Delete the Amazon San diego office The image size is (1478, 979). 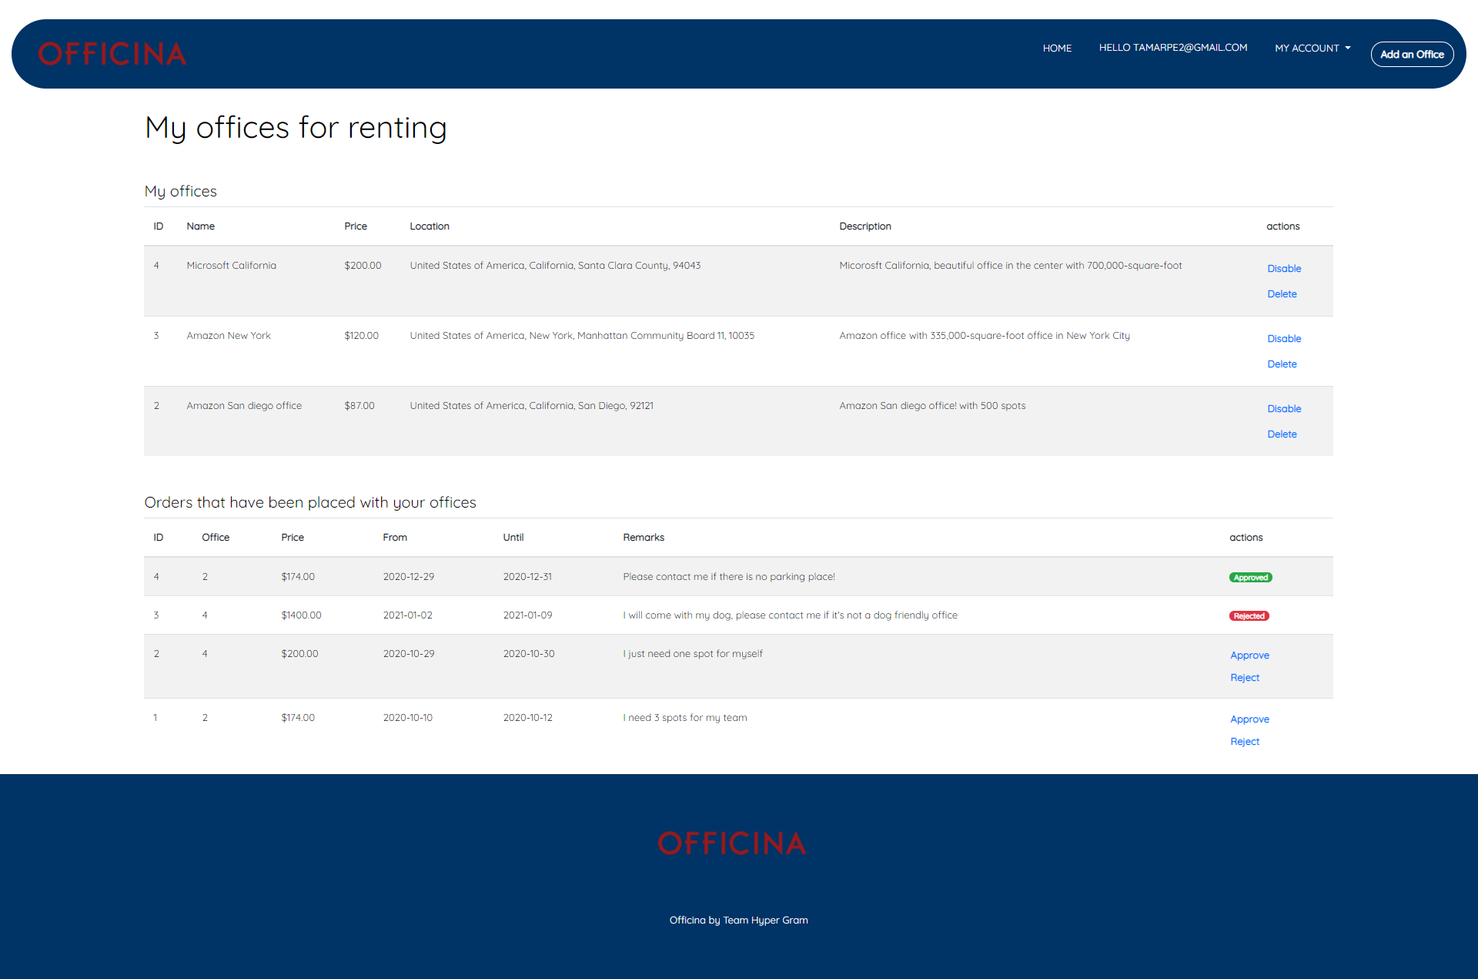[1282, 434]
